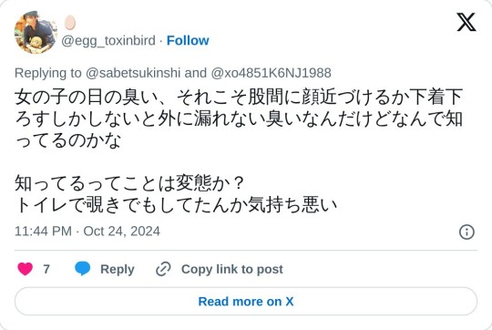Click the Reply label
This screenshot has height=330, width=492.
(x=118, y=270)
